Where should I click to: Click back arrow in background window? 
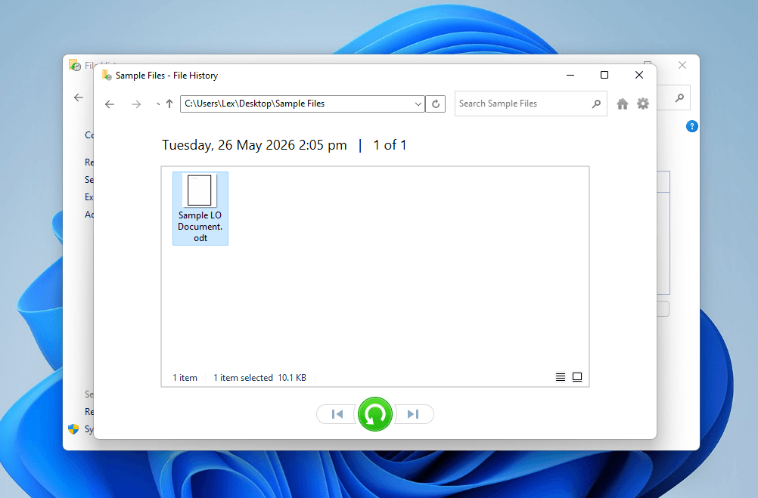pos(79,97)
